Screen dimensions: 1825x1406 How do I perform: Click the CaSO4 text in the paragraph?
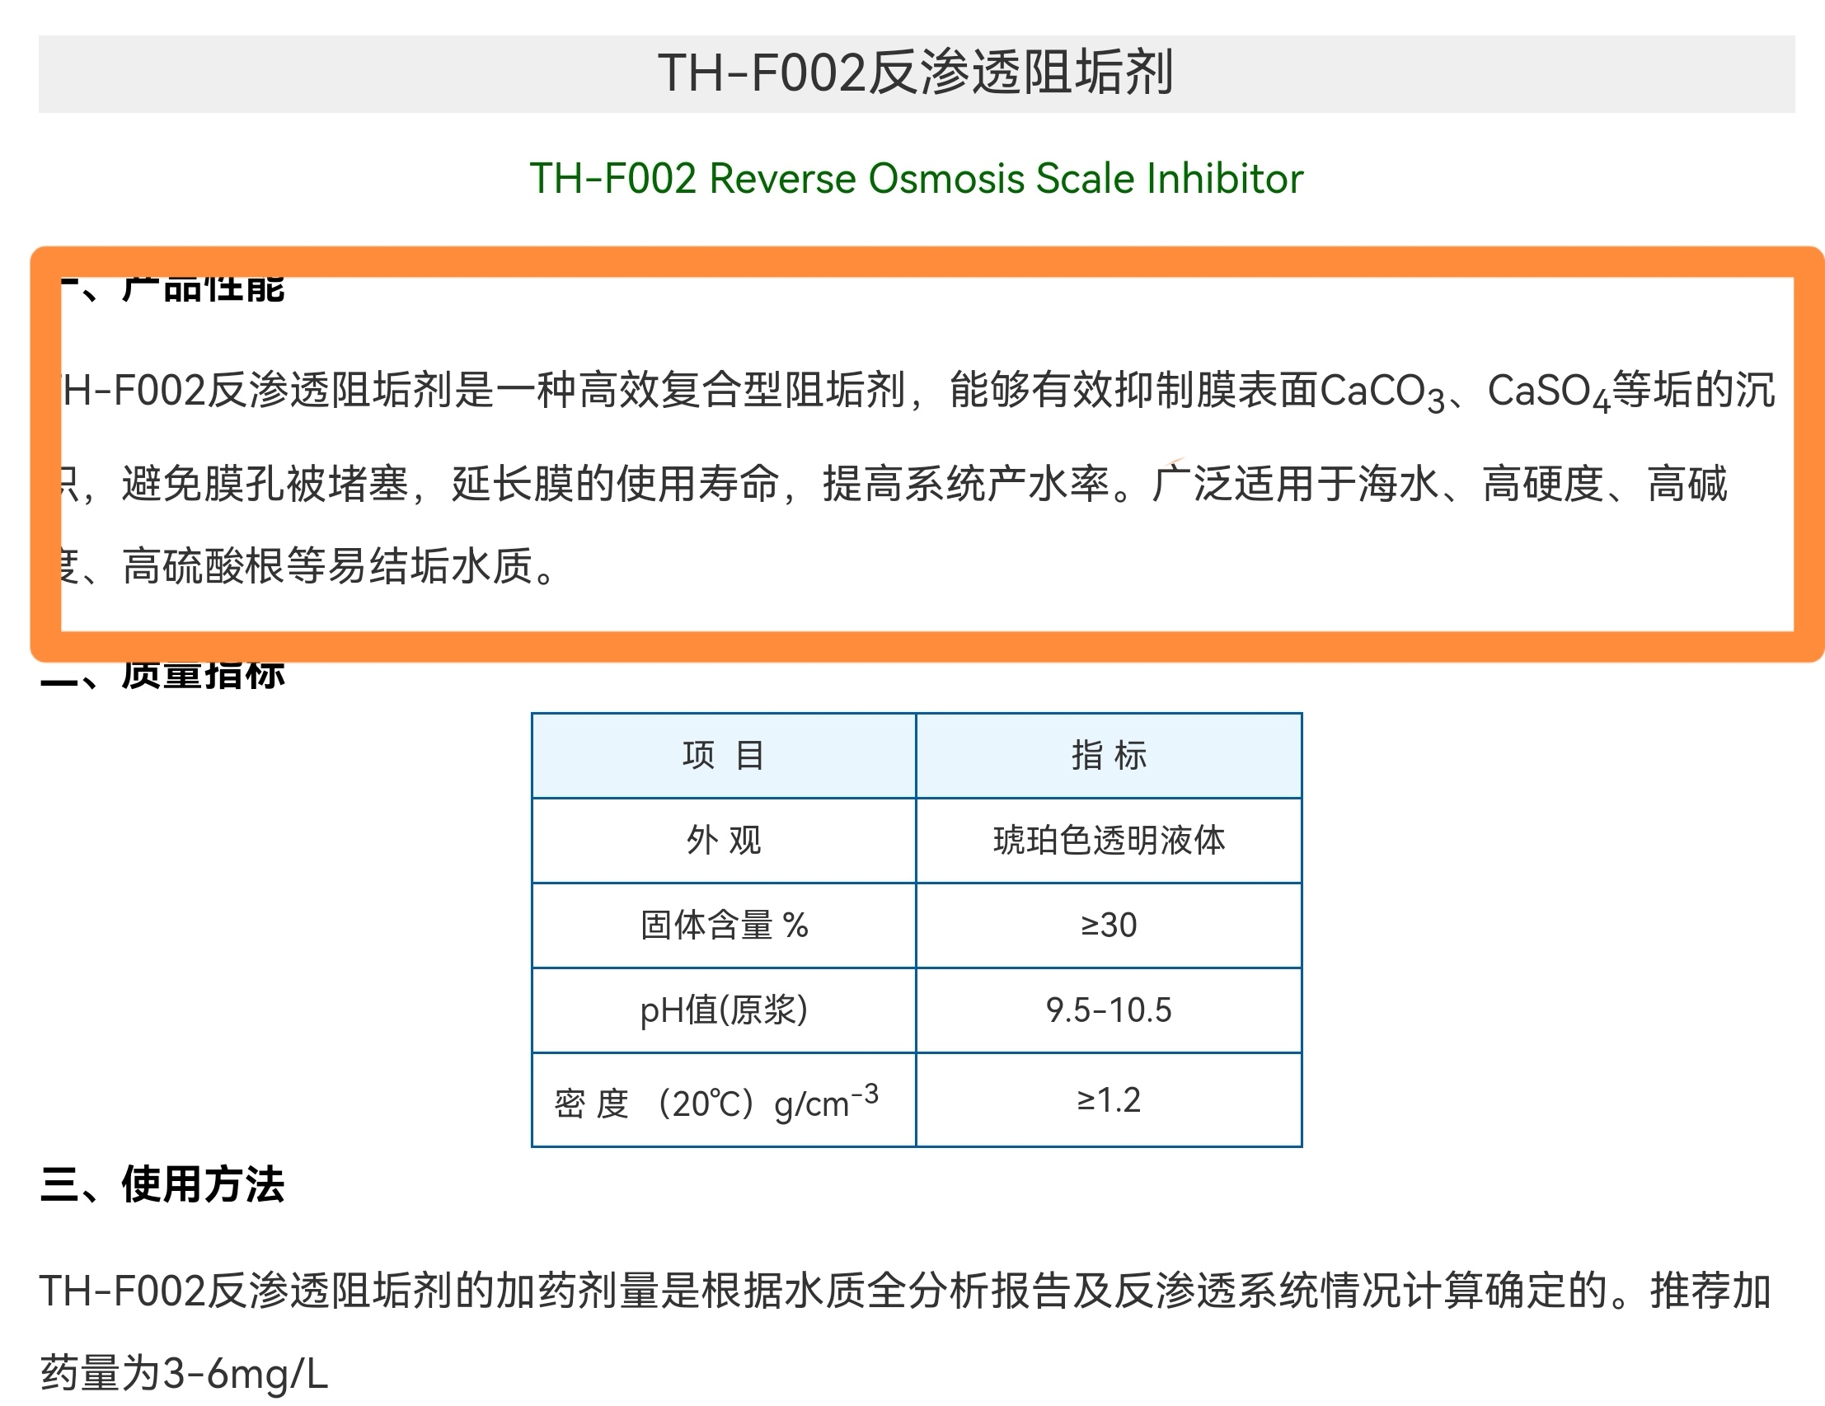(1547, 391)
